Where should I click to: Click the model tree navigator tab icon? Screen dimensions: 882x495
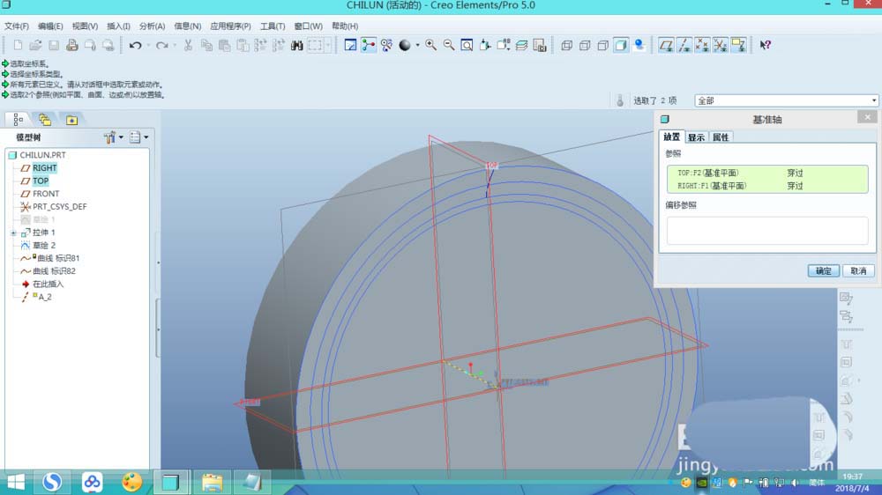coord(18,120)
